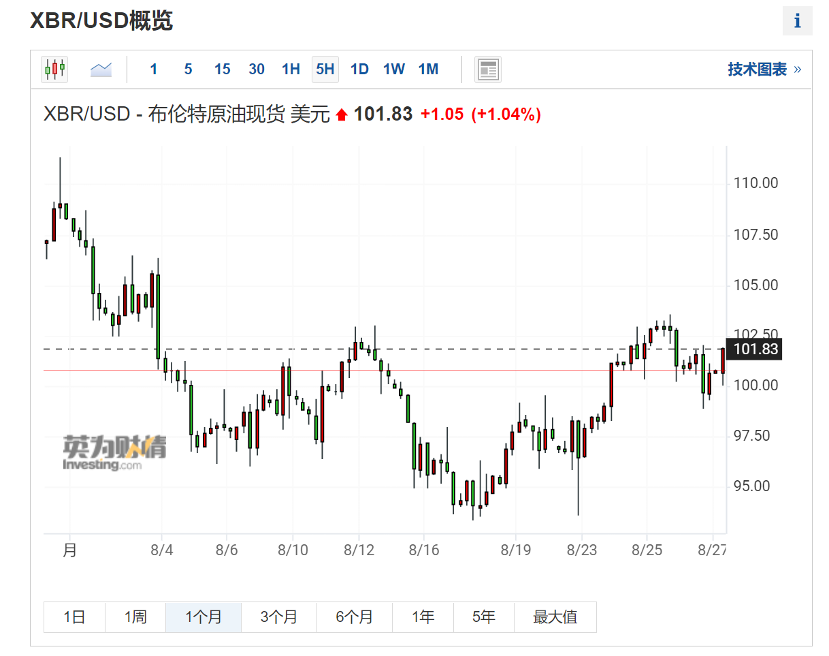
Task: Click the 8/25 date axis label
Action: pyautogui.click(x=646, y=549)
